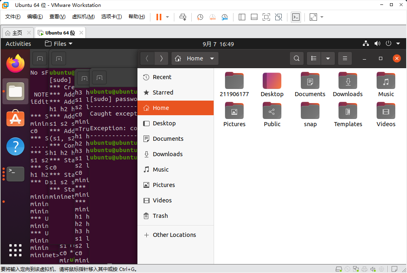Image resolution: width=407 pixels, height=273 pixels.
Task: Select Starred in the sidebar
Action: coord(176,92)
